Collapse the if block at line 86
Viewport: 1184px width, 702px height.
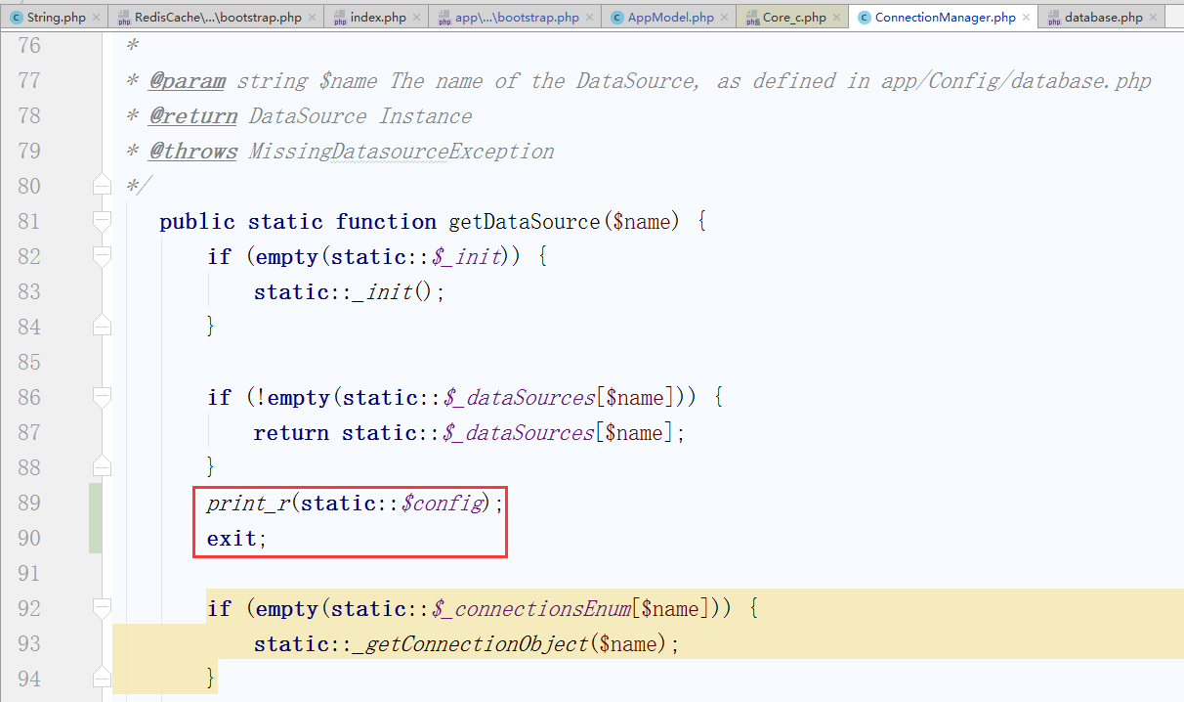pos(102,398)
